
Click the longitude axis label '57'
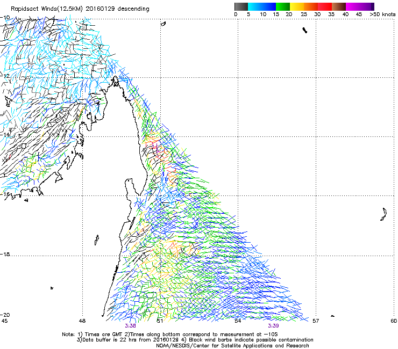tap(316, 321)
